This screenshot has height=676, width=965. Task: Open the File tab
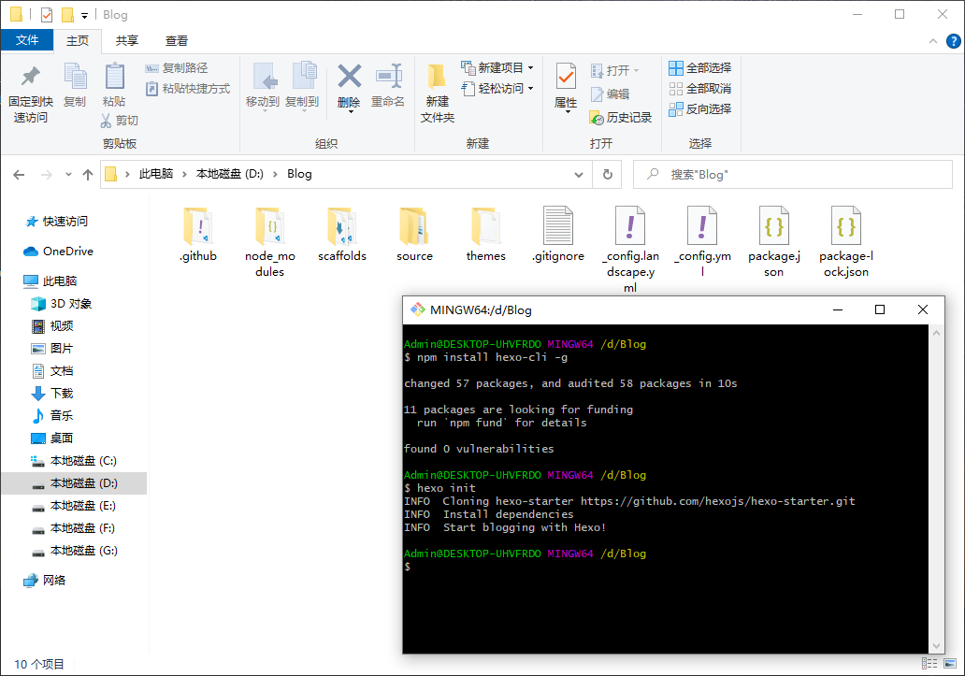pos(27,40)
